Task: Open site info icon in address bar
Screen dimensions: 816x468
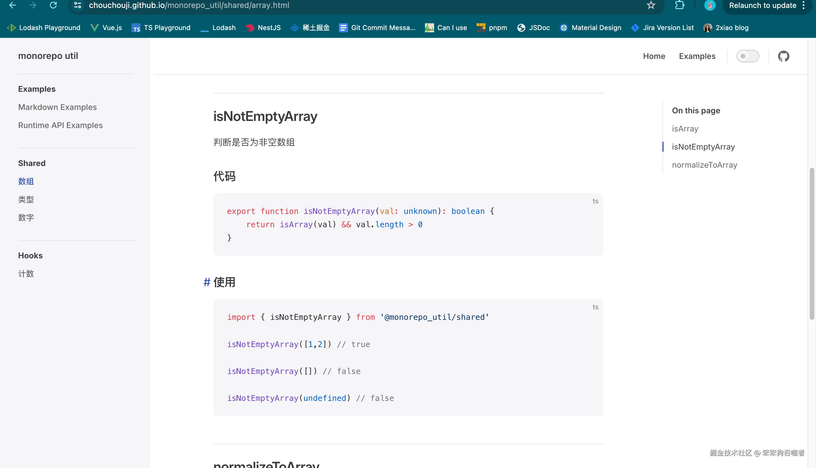Action: pyautogui.click(x=77, y=5)
